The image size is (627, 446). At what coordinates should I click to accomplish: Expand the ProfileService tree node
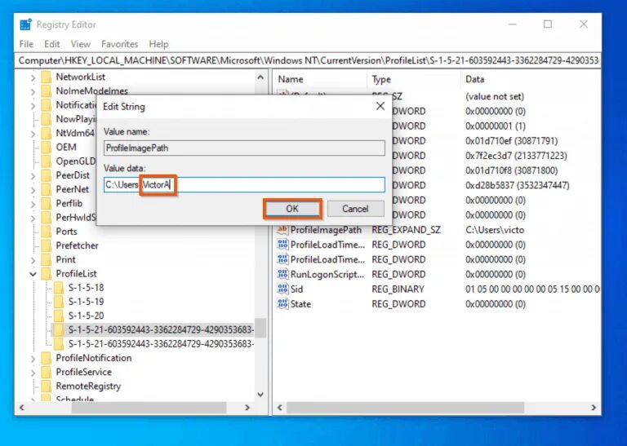tap(33, 372)
